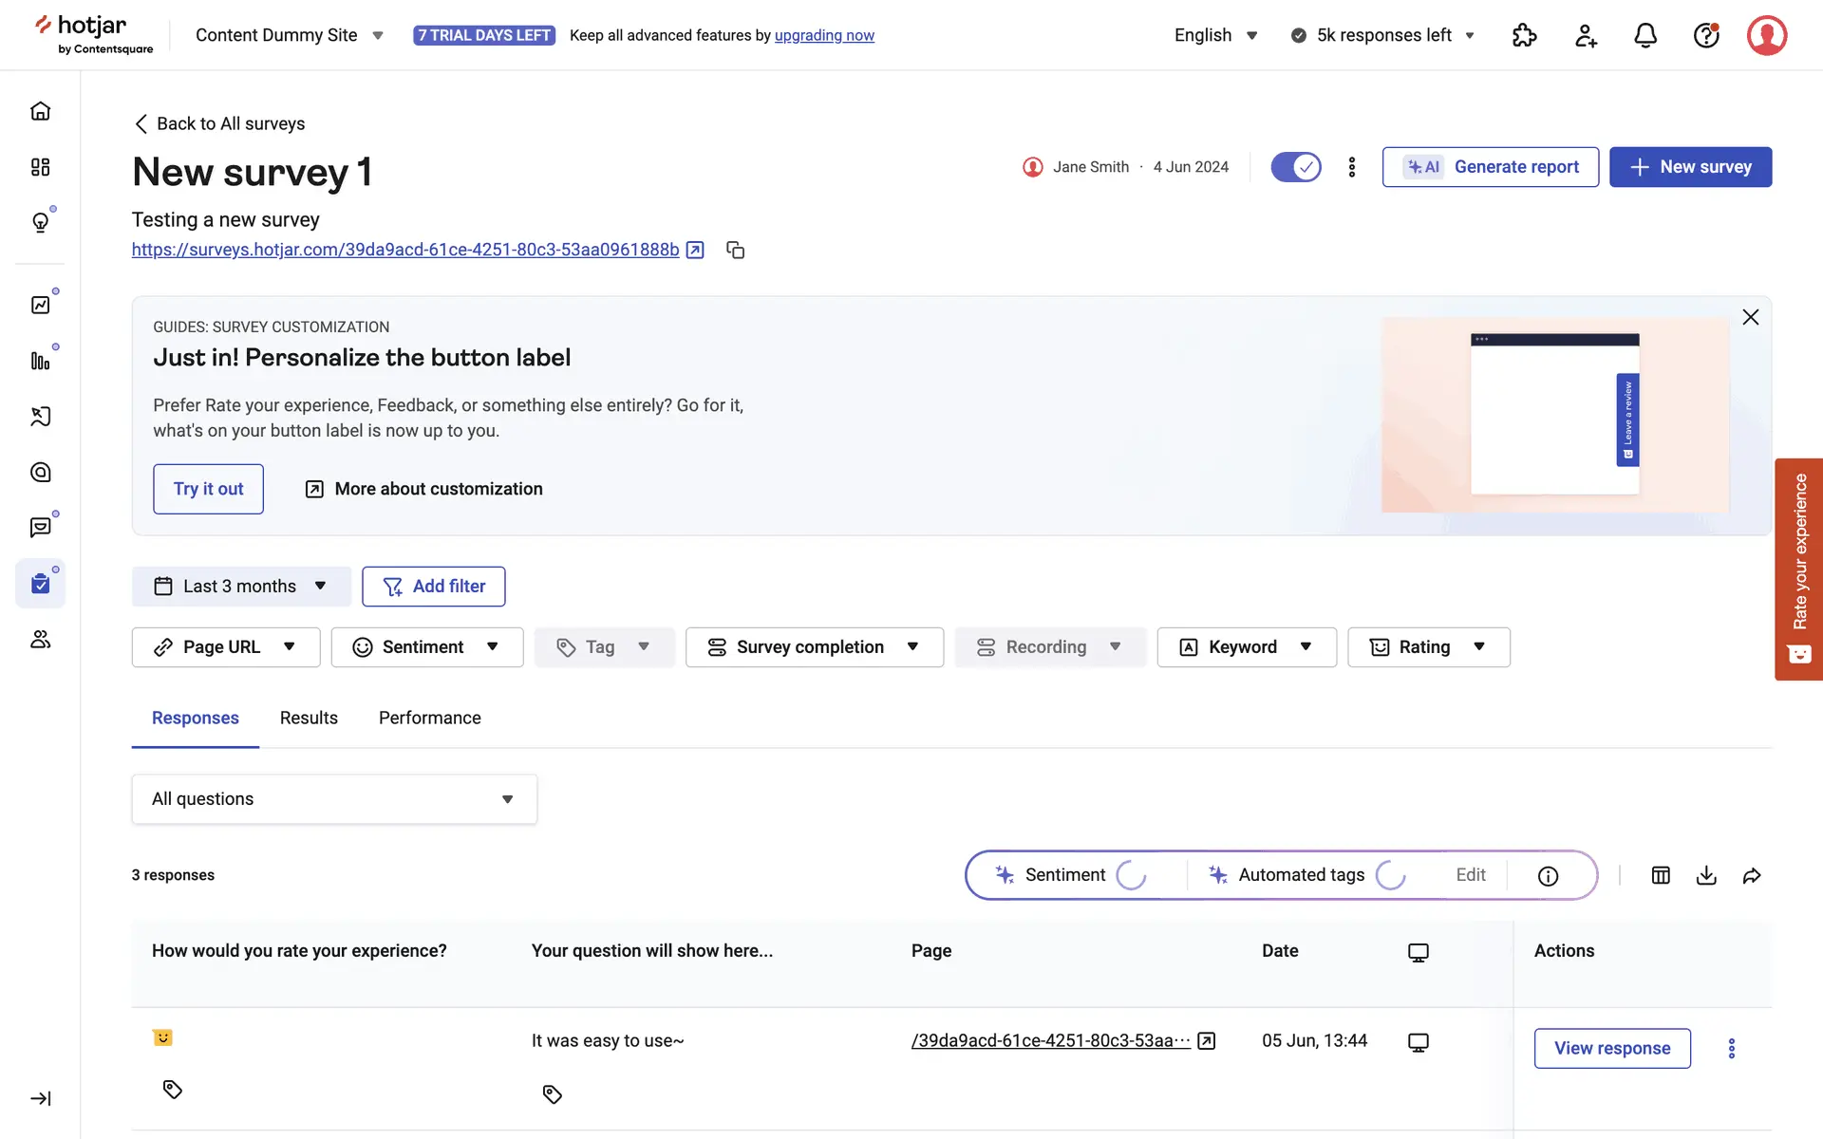Image resolution: width=1823 pixels, height=1139 pixels.
Task: Click the Generate report button
Action: 1490,167
